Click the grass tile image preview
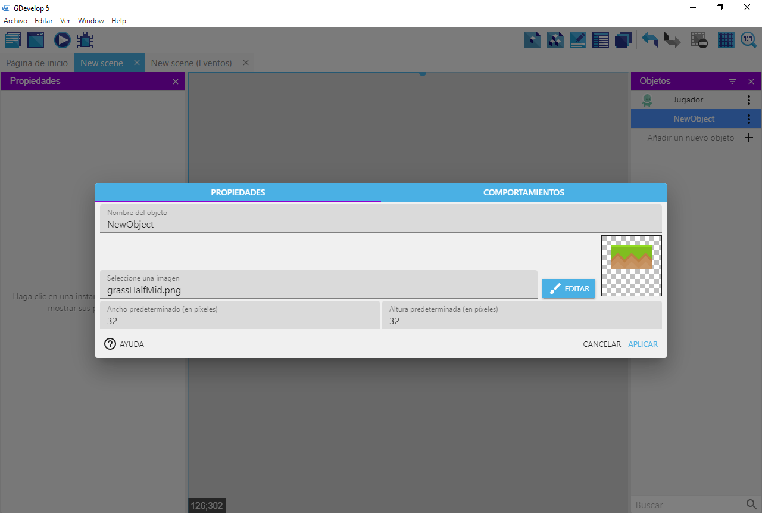This screenshot has width=762, height=513. click(x=631, y=266)
